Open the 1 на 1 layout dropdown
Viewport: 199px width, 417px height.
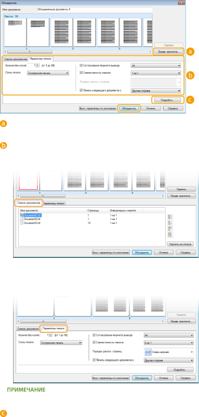156,73
